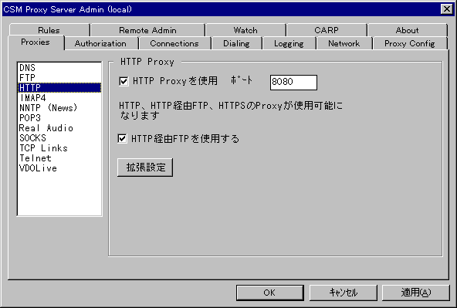The height and width of the screenshot is (308, 457).
Task: Select HTTP in the proxy list
Action: [59, 88]
